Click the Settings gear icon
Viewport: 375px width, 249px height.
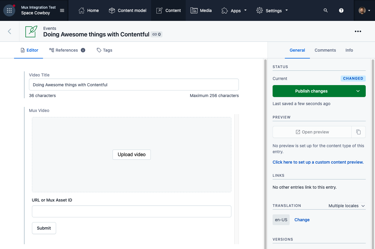tap(259, 10)
